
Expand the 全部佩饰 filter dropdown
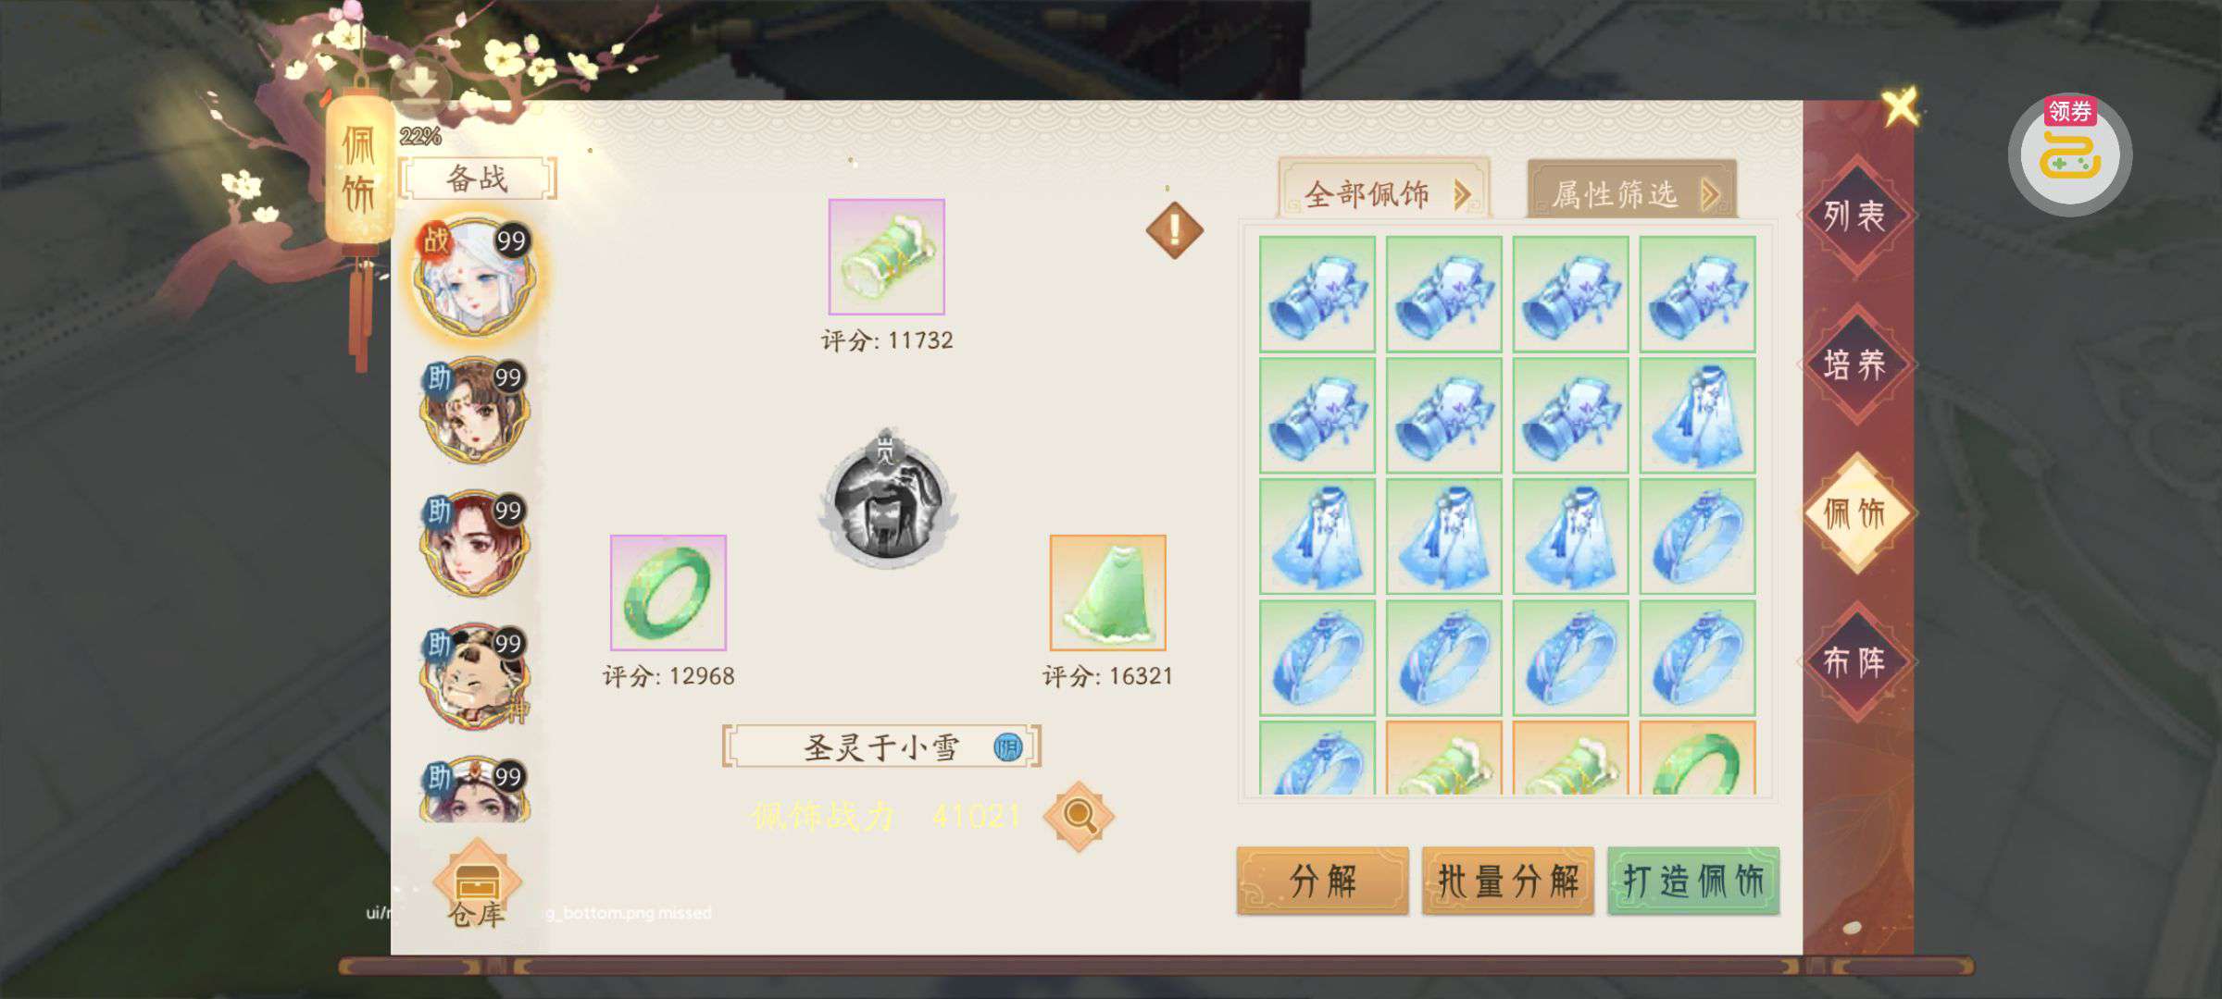1385,191
